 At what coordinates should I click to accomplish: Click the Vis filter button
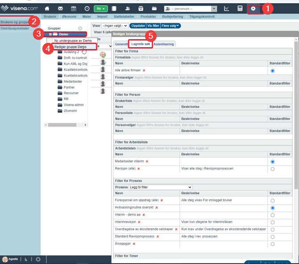click(153, 26)
